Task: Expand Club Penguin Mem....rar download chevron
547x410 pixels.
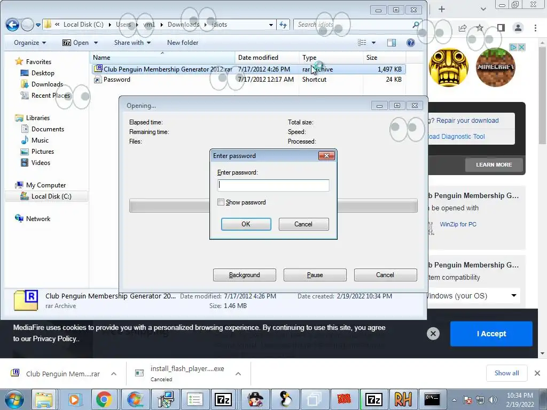Action: 114,374
